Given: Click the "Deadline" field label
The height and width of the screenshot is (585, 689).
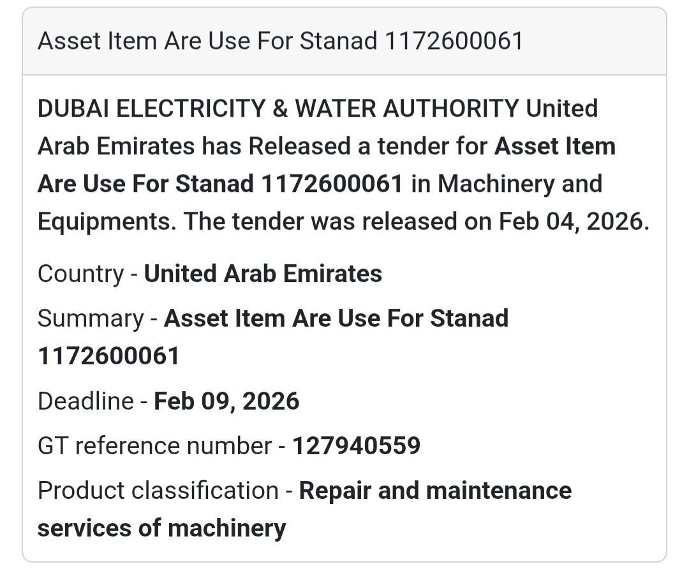Looking at the screenshot, I should click(85, 401).
